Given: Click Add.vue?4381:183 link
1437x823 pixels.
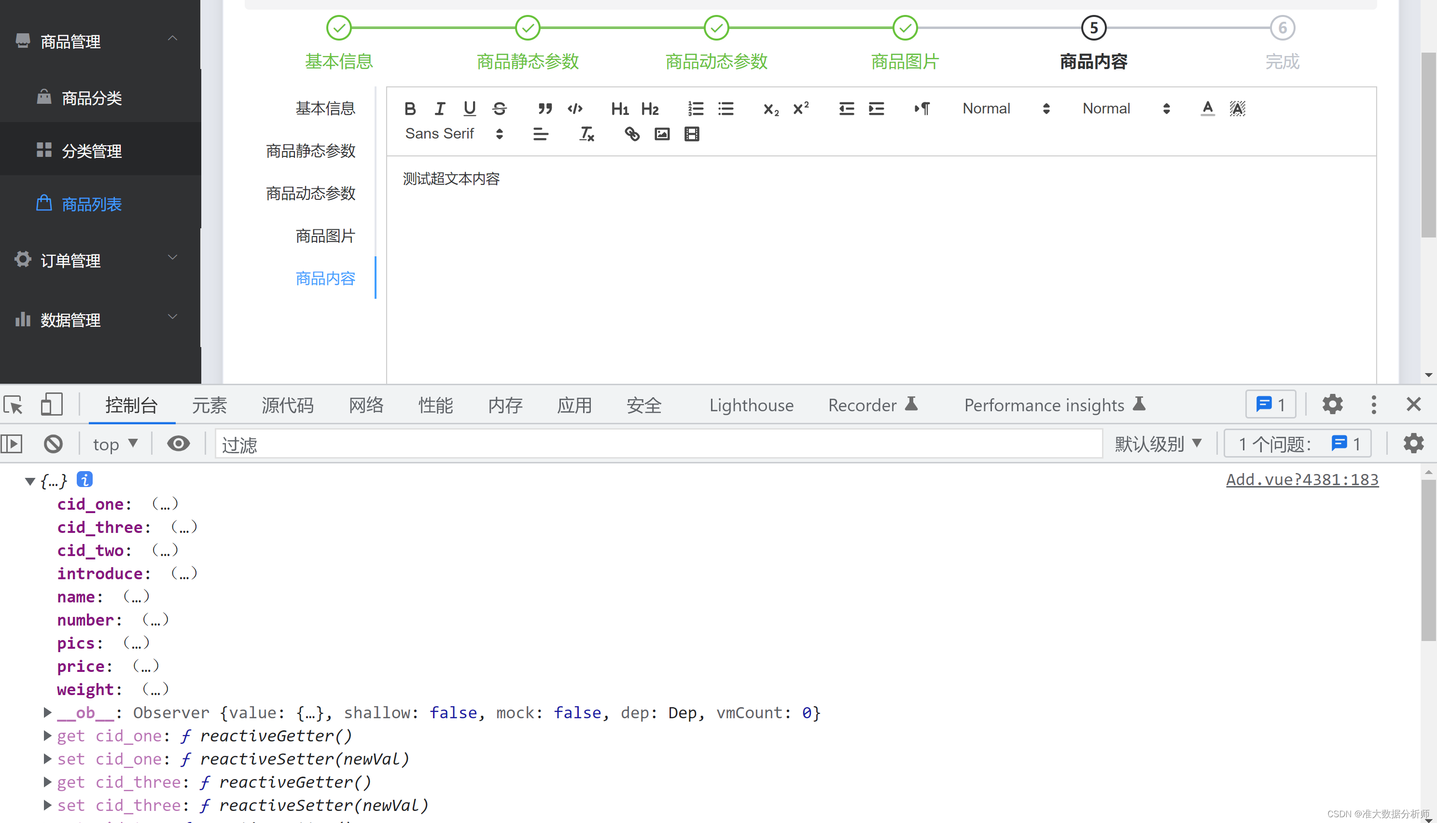Looking at the screenshot, I should 1301,480.
